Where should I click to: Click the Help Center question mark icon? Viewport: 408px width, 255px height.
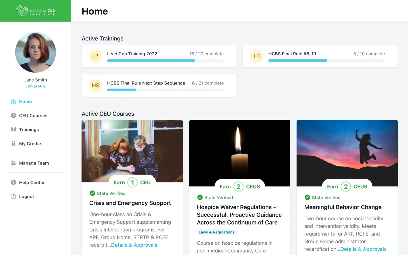[x=13, y=182]
